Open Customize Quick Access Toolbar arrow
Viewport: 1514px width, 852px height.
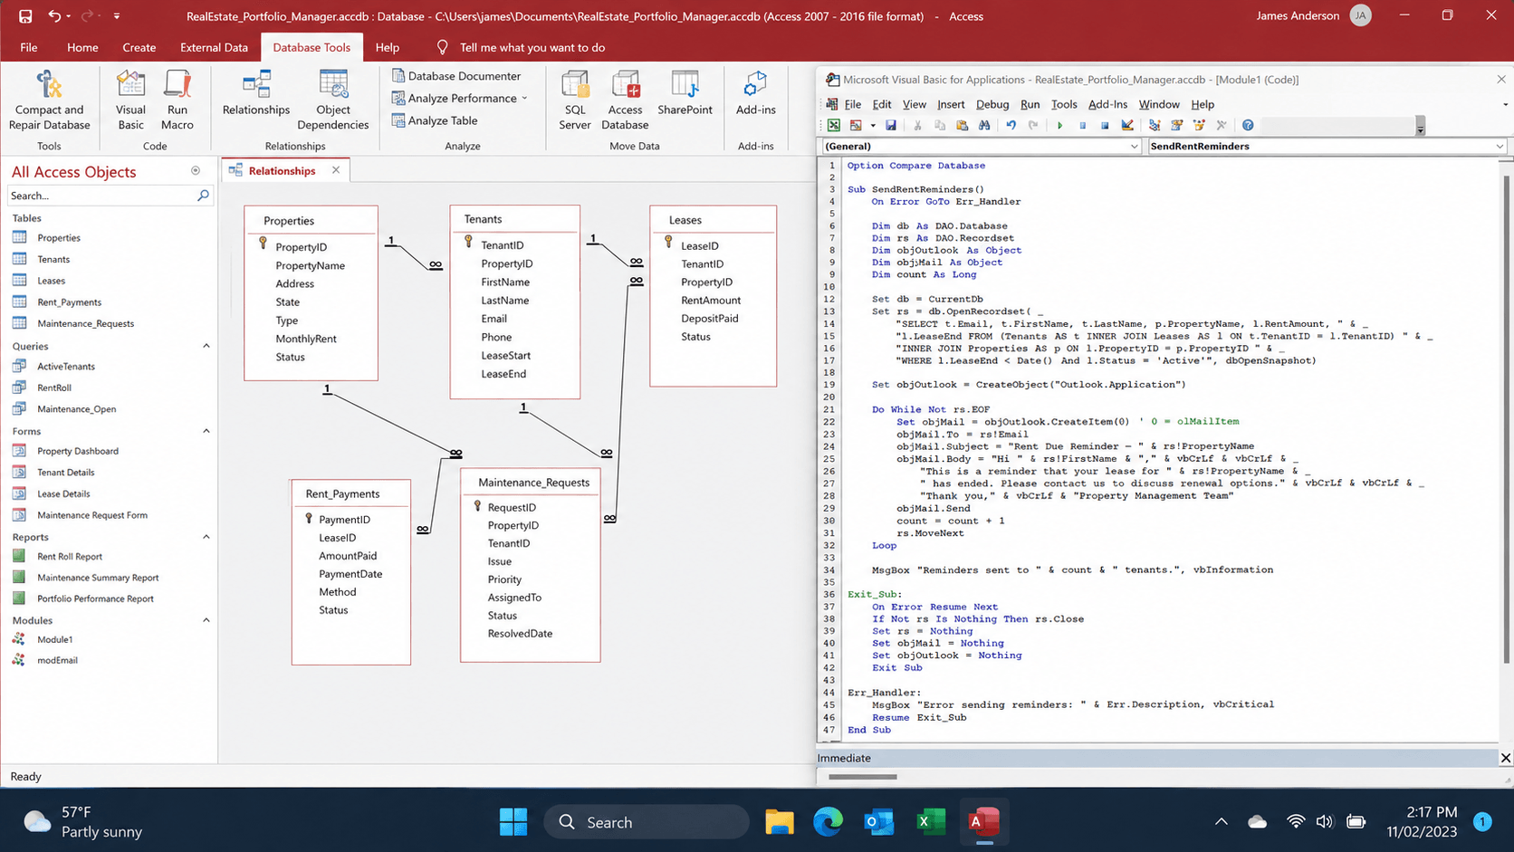(117, 16)
